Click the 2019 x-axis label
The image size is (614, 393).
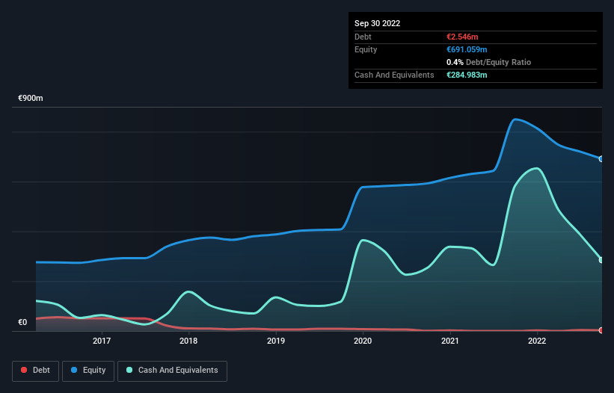click(x=276, y=341)
